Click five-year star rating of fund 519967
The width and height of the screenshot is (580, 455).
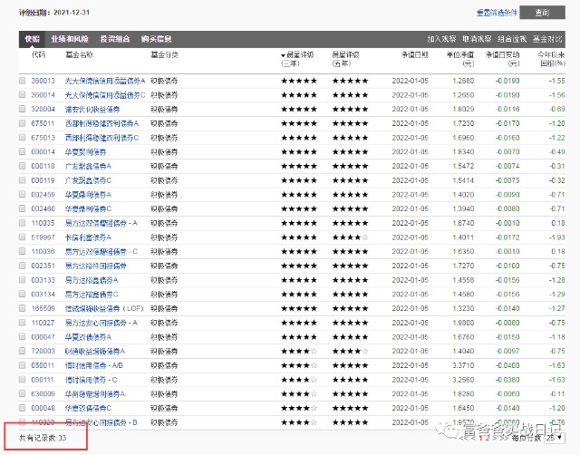click(349, 237)
